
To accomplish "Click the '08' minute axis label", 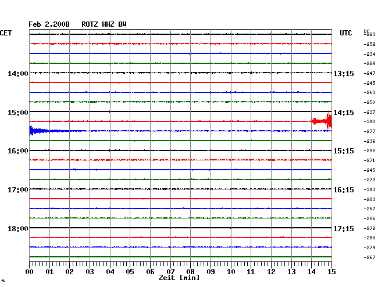I will point(190,272).
